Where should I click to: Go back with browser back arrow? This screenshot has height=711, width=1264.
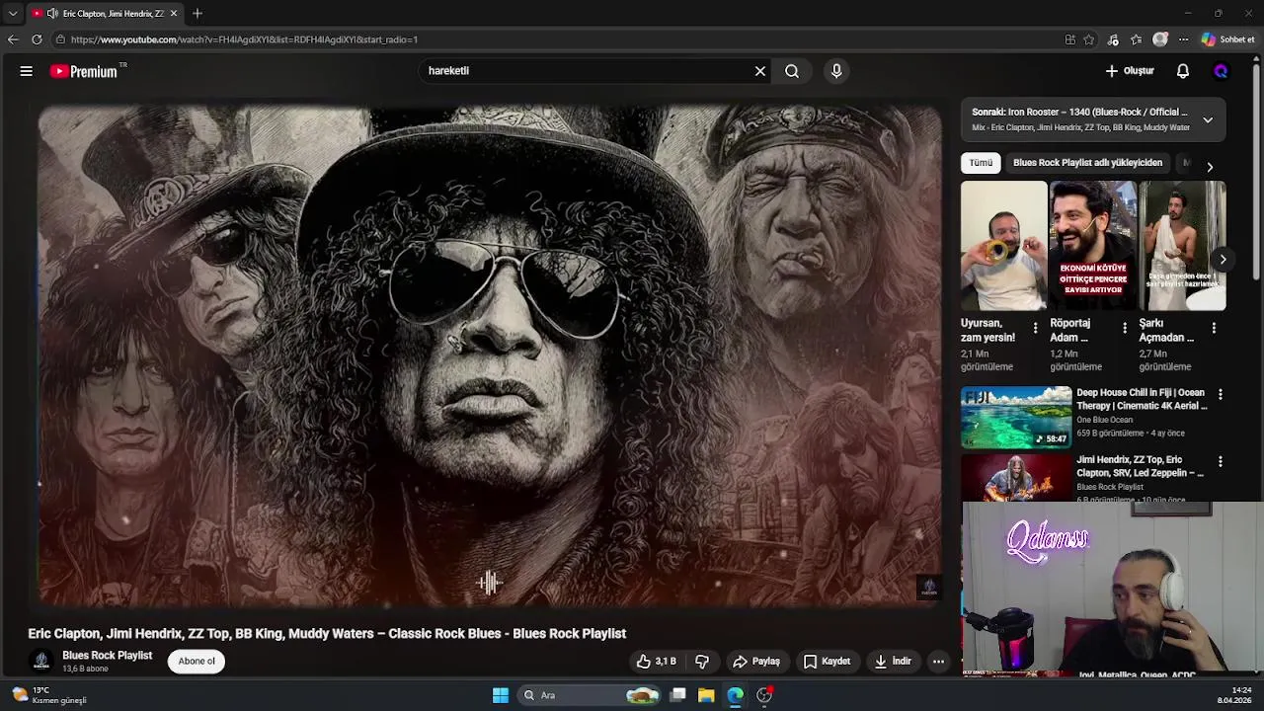pos(12,39)
